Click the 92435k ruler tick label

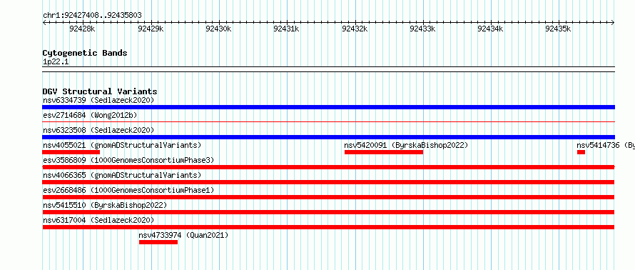[558, 29]
